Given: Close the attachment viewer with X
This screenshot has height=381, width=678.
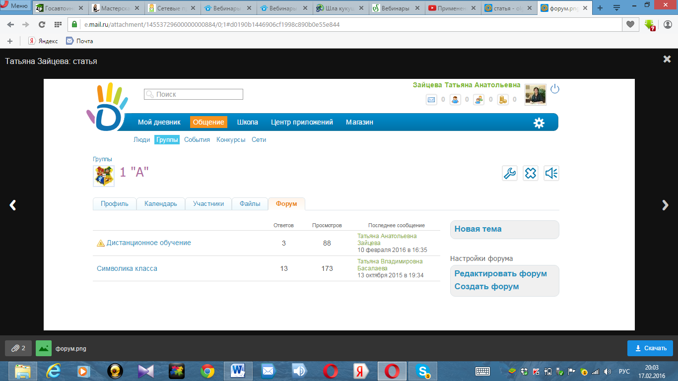Looking at the screenshot, I should (667, 59).
